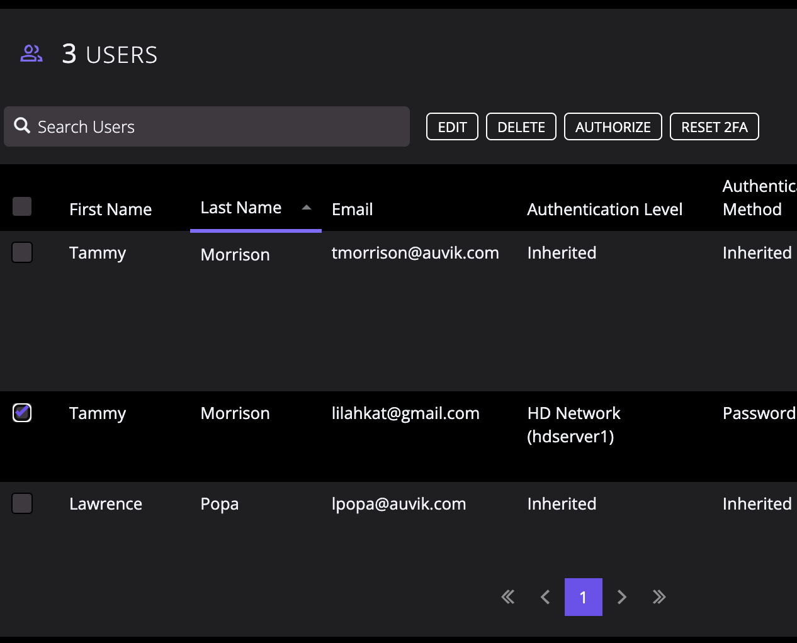Click the 3 USERS heading
The width and height of the screenshot is (797, 643).
click(x=110, y=55)
